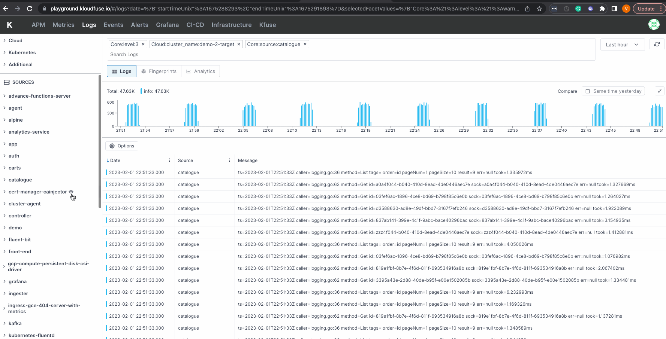Image resolution: width=666 pixels, height=339 pixels.
Task: Open the Last hour time range dropdown
Action: [622, 44]
